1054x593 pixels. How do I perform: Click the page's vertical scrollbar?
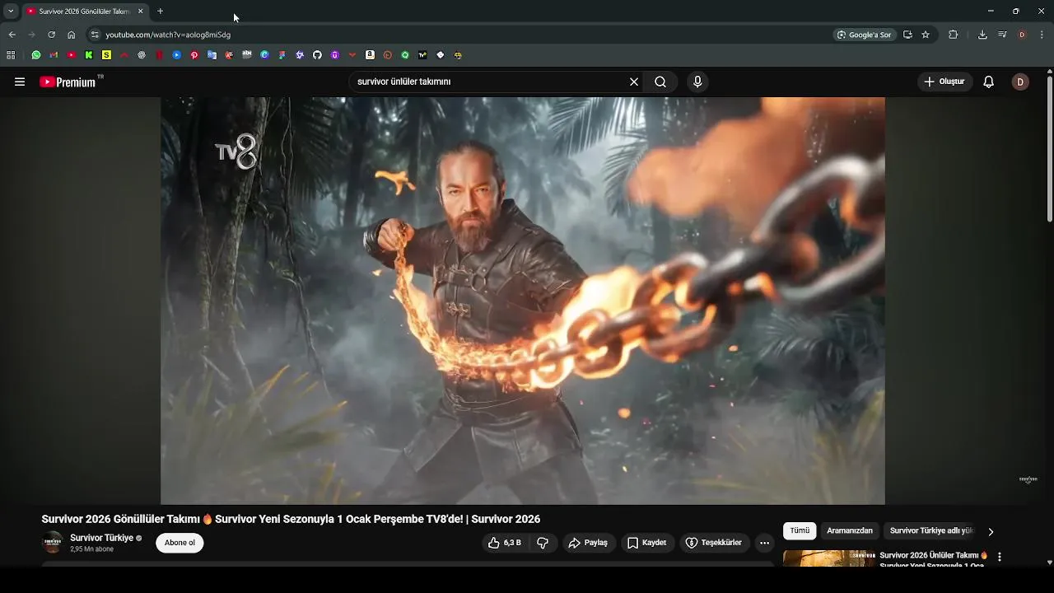pyautogui.click(x=1049, y=148)
